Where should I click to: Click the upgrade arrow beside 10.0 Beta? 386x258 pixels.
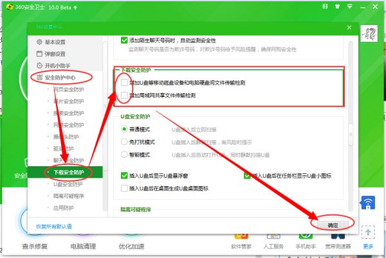[x=75, y=7]
